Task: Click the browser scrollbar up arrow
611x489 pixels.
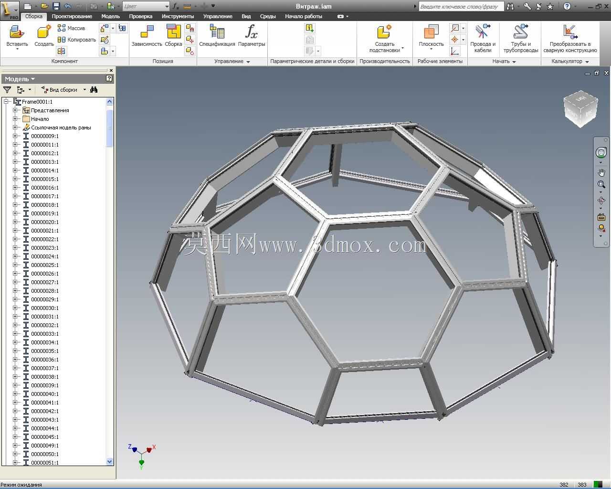Action: coord(110,101)
